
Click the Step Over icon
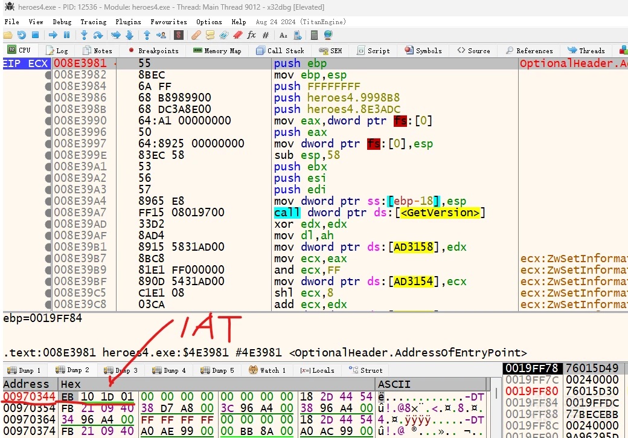(x=98, y=35)
